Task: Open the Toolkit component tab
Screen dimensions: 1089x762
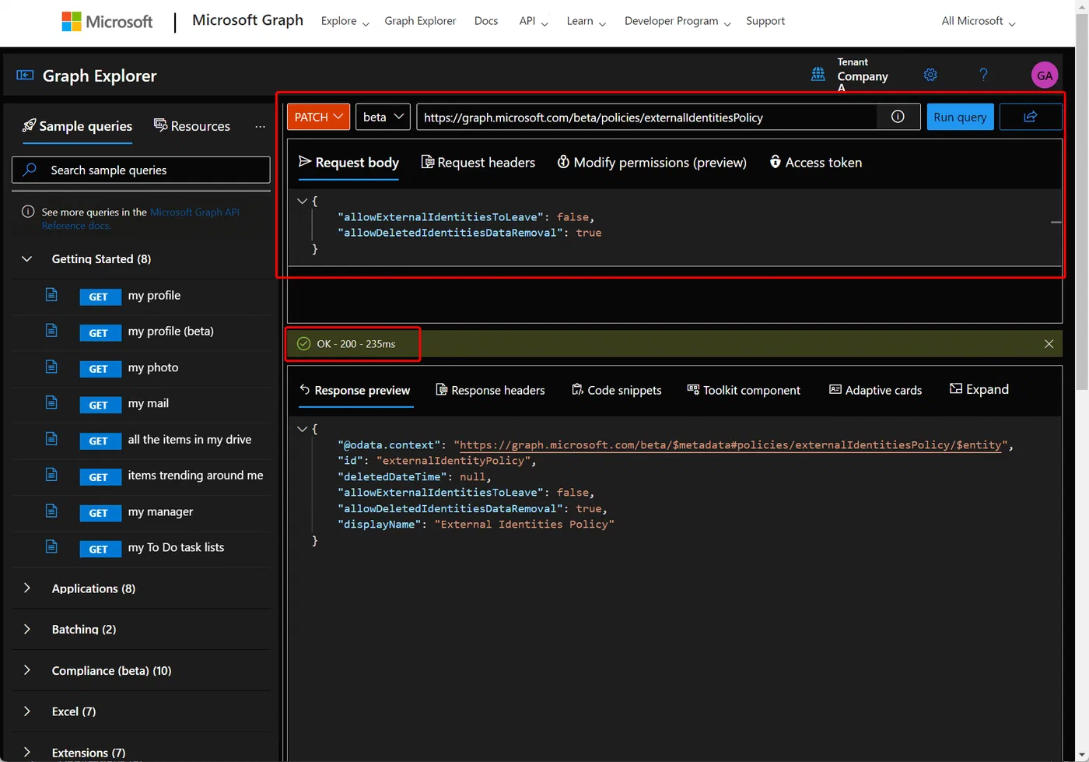Action: 744,390
